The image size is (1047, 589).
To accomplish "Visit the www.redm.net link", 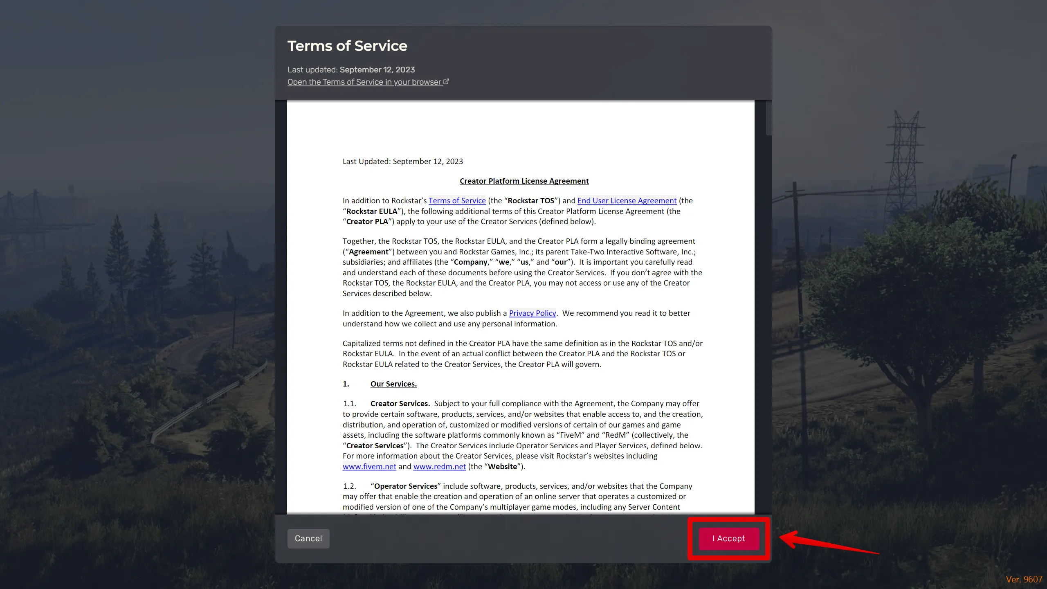I will 440,467.
